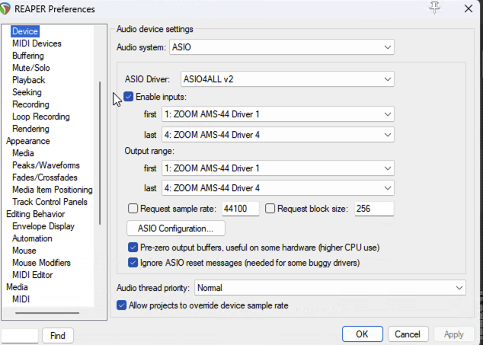
Task: Uncheck Ignore ASIO reset messages option
Action: 133,262
